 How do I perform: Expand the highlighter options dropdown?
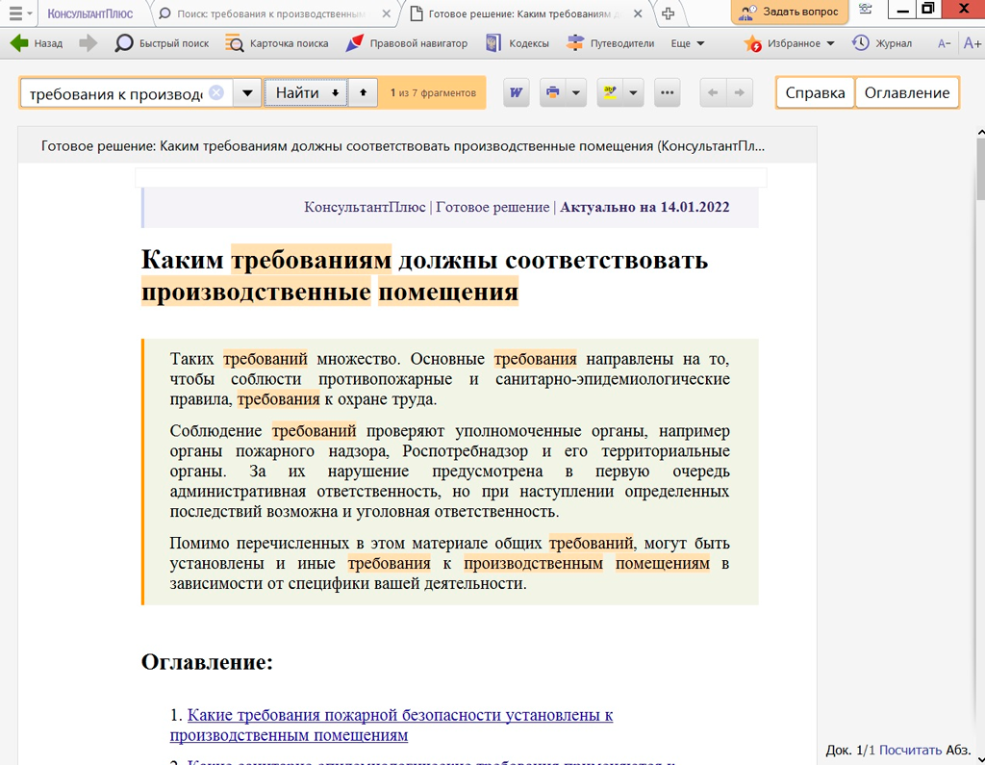click(634, 93)
